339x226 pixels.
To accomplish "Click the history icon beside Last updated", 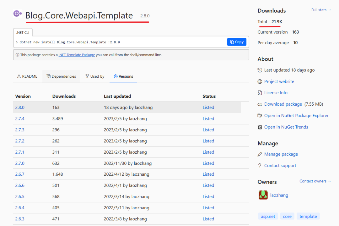I will pyautogui.click(x=260, y=70).
